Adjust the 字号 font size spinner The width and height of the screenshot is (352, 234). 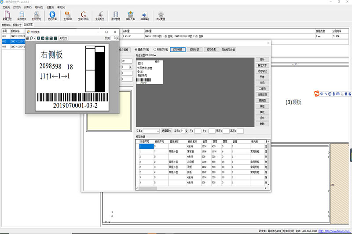(x=187, y=131)
